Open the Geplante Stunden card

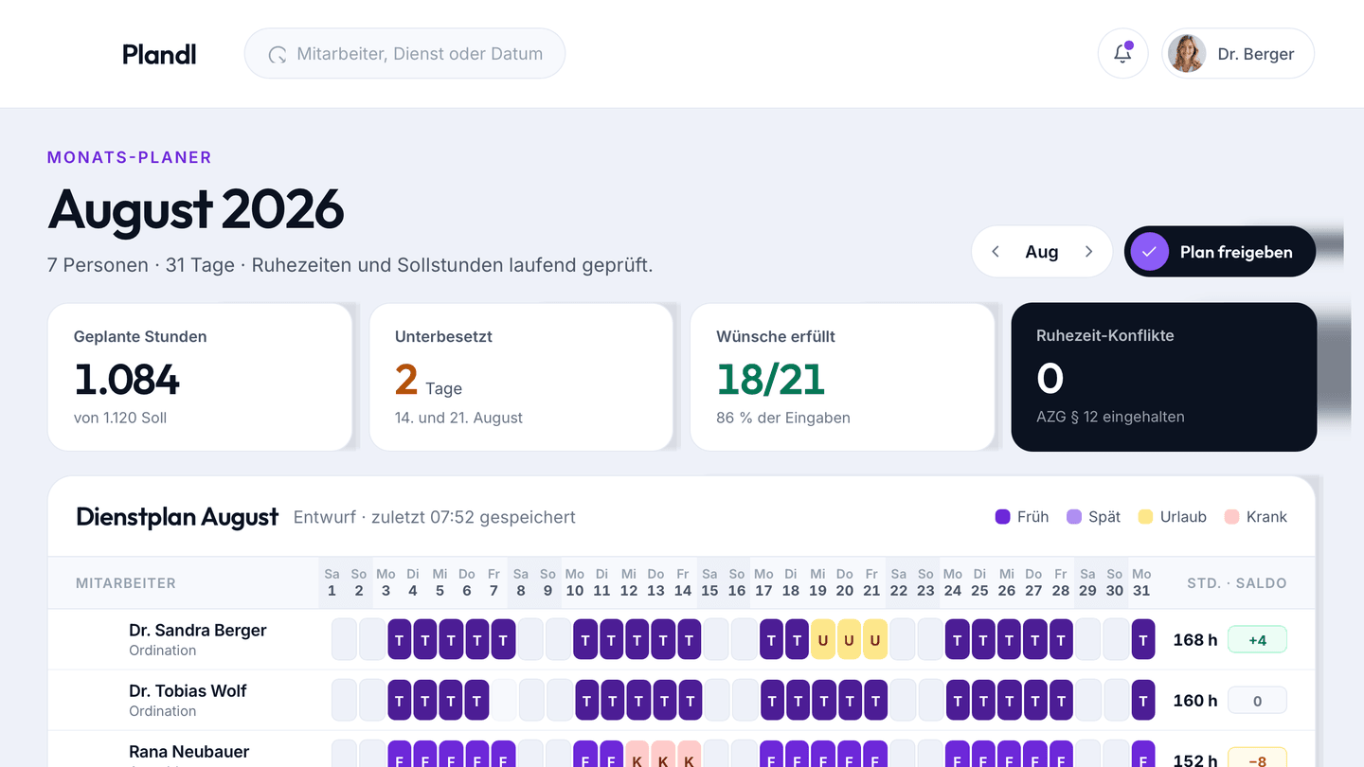coord(200,377)
